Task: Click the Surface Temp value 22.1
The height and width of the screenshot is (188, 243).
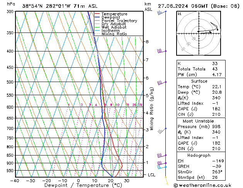Action: (217, 87)
